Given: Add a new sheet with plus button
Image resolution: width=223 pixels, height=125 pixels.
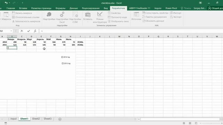Looking at the screenshot, I should coord(60,119).
